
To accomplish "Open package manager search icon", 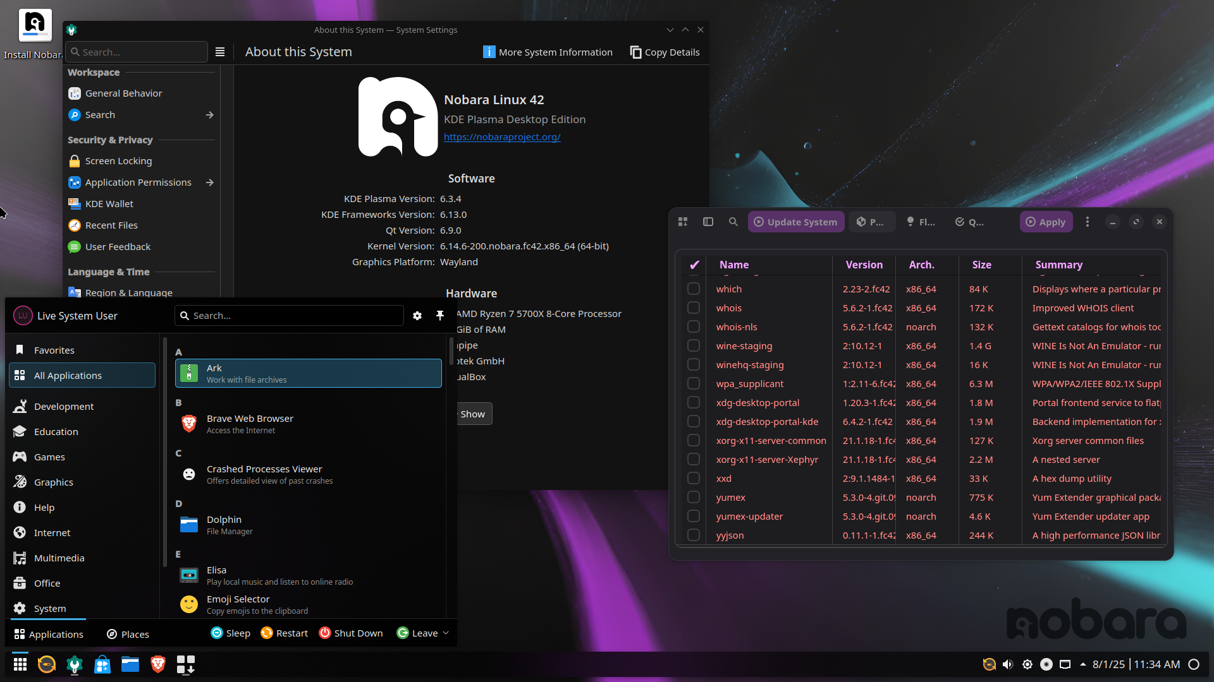I will [x=733, y=222].
